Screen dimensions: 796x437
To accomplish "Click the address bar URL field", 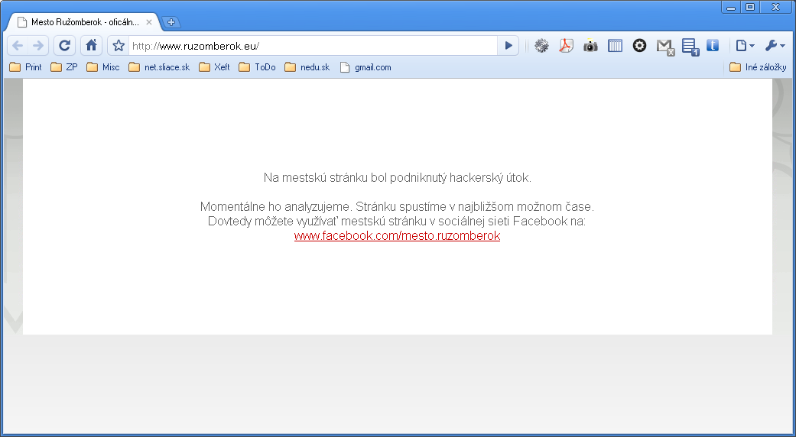I will click(x=314, y=46).
